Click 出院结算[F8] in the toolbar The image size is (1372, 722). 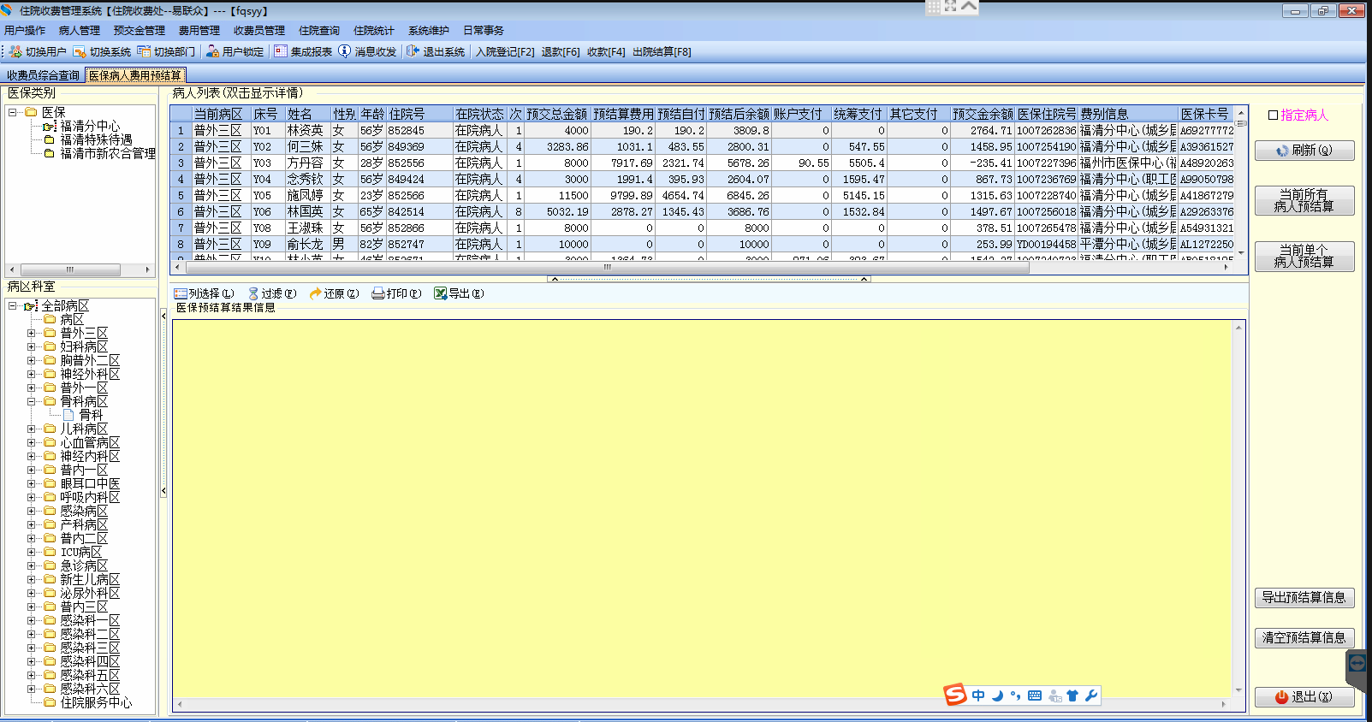click(x=662, y=52)
